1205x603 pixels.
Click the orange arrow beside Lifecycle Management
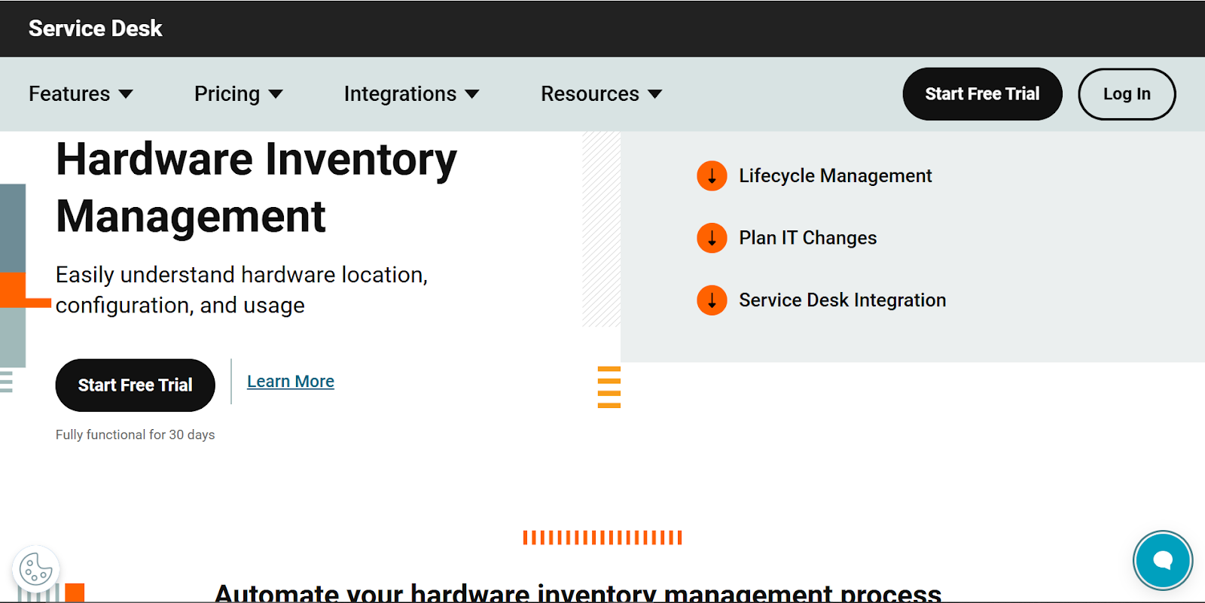click(x=712, y=176)
